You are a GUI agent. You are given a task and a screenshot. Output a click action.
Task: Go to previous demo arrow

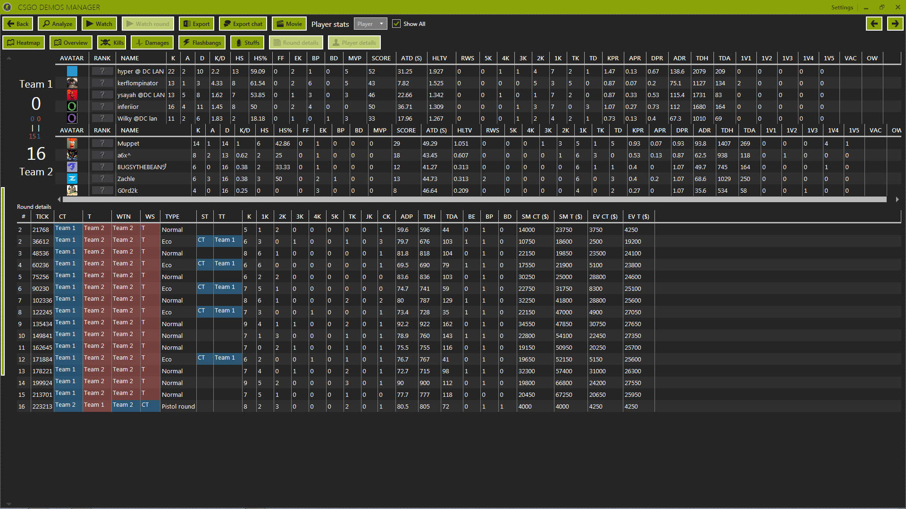click(x=874, y=24)
